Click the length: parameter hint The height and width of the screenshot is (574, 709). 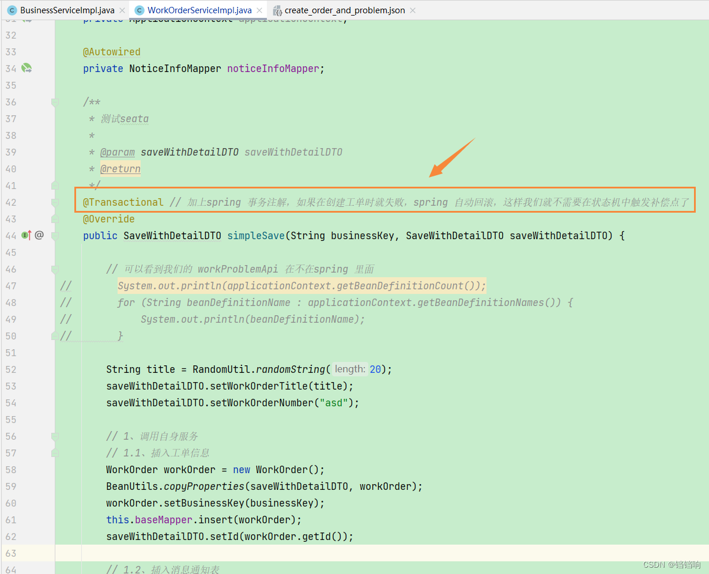350,369
